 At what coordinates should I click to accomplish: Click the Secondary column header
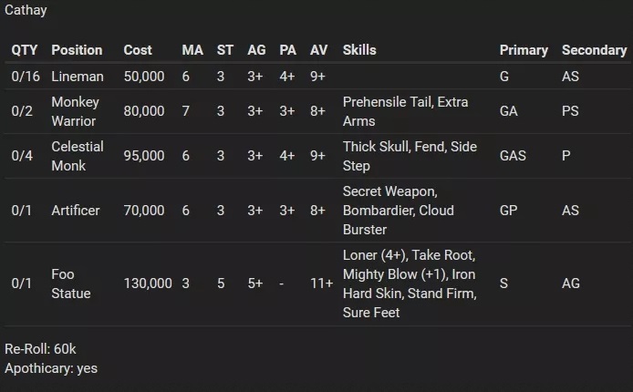coord(595,50)
